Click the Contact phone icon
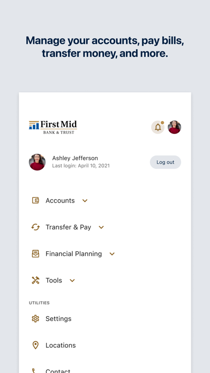Viewport: 210px width, 373px height. (x=34, y=371)
